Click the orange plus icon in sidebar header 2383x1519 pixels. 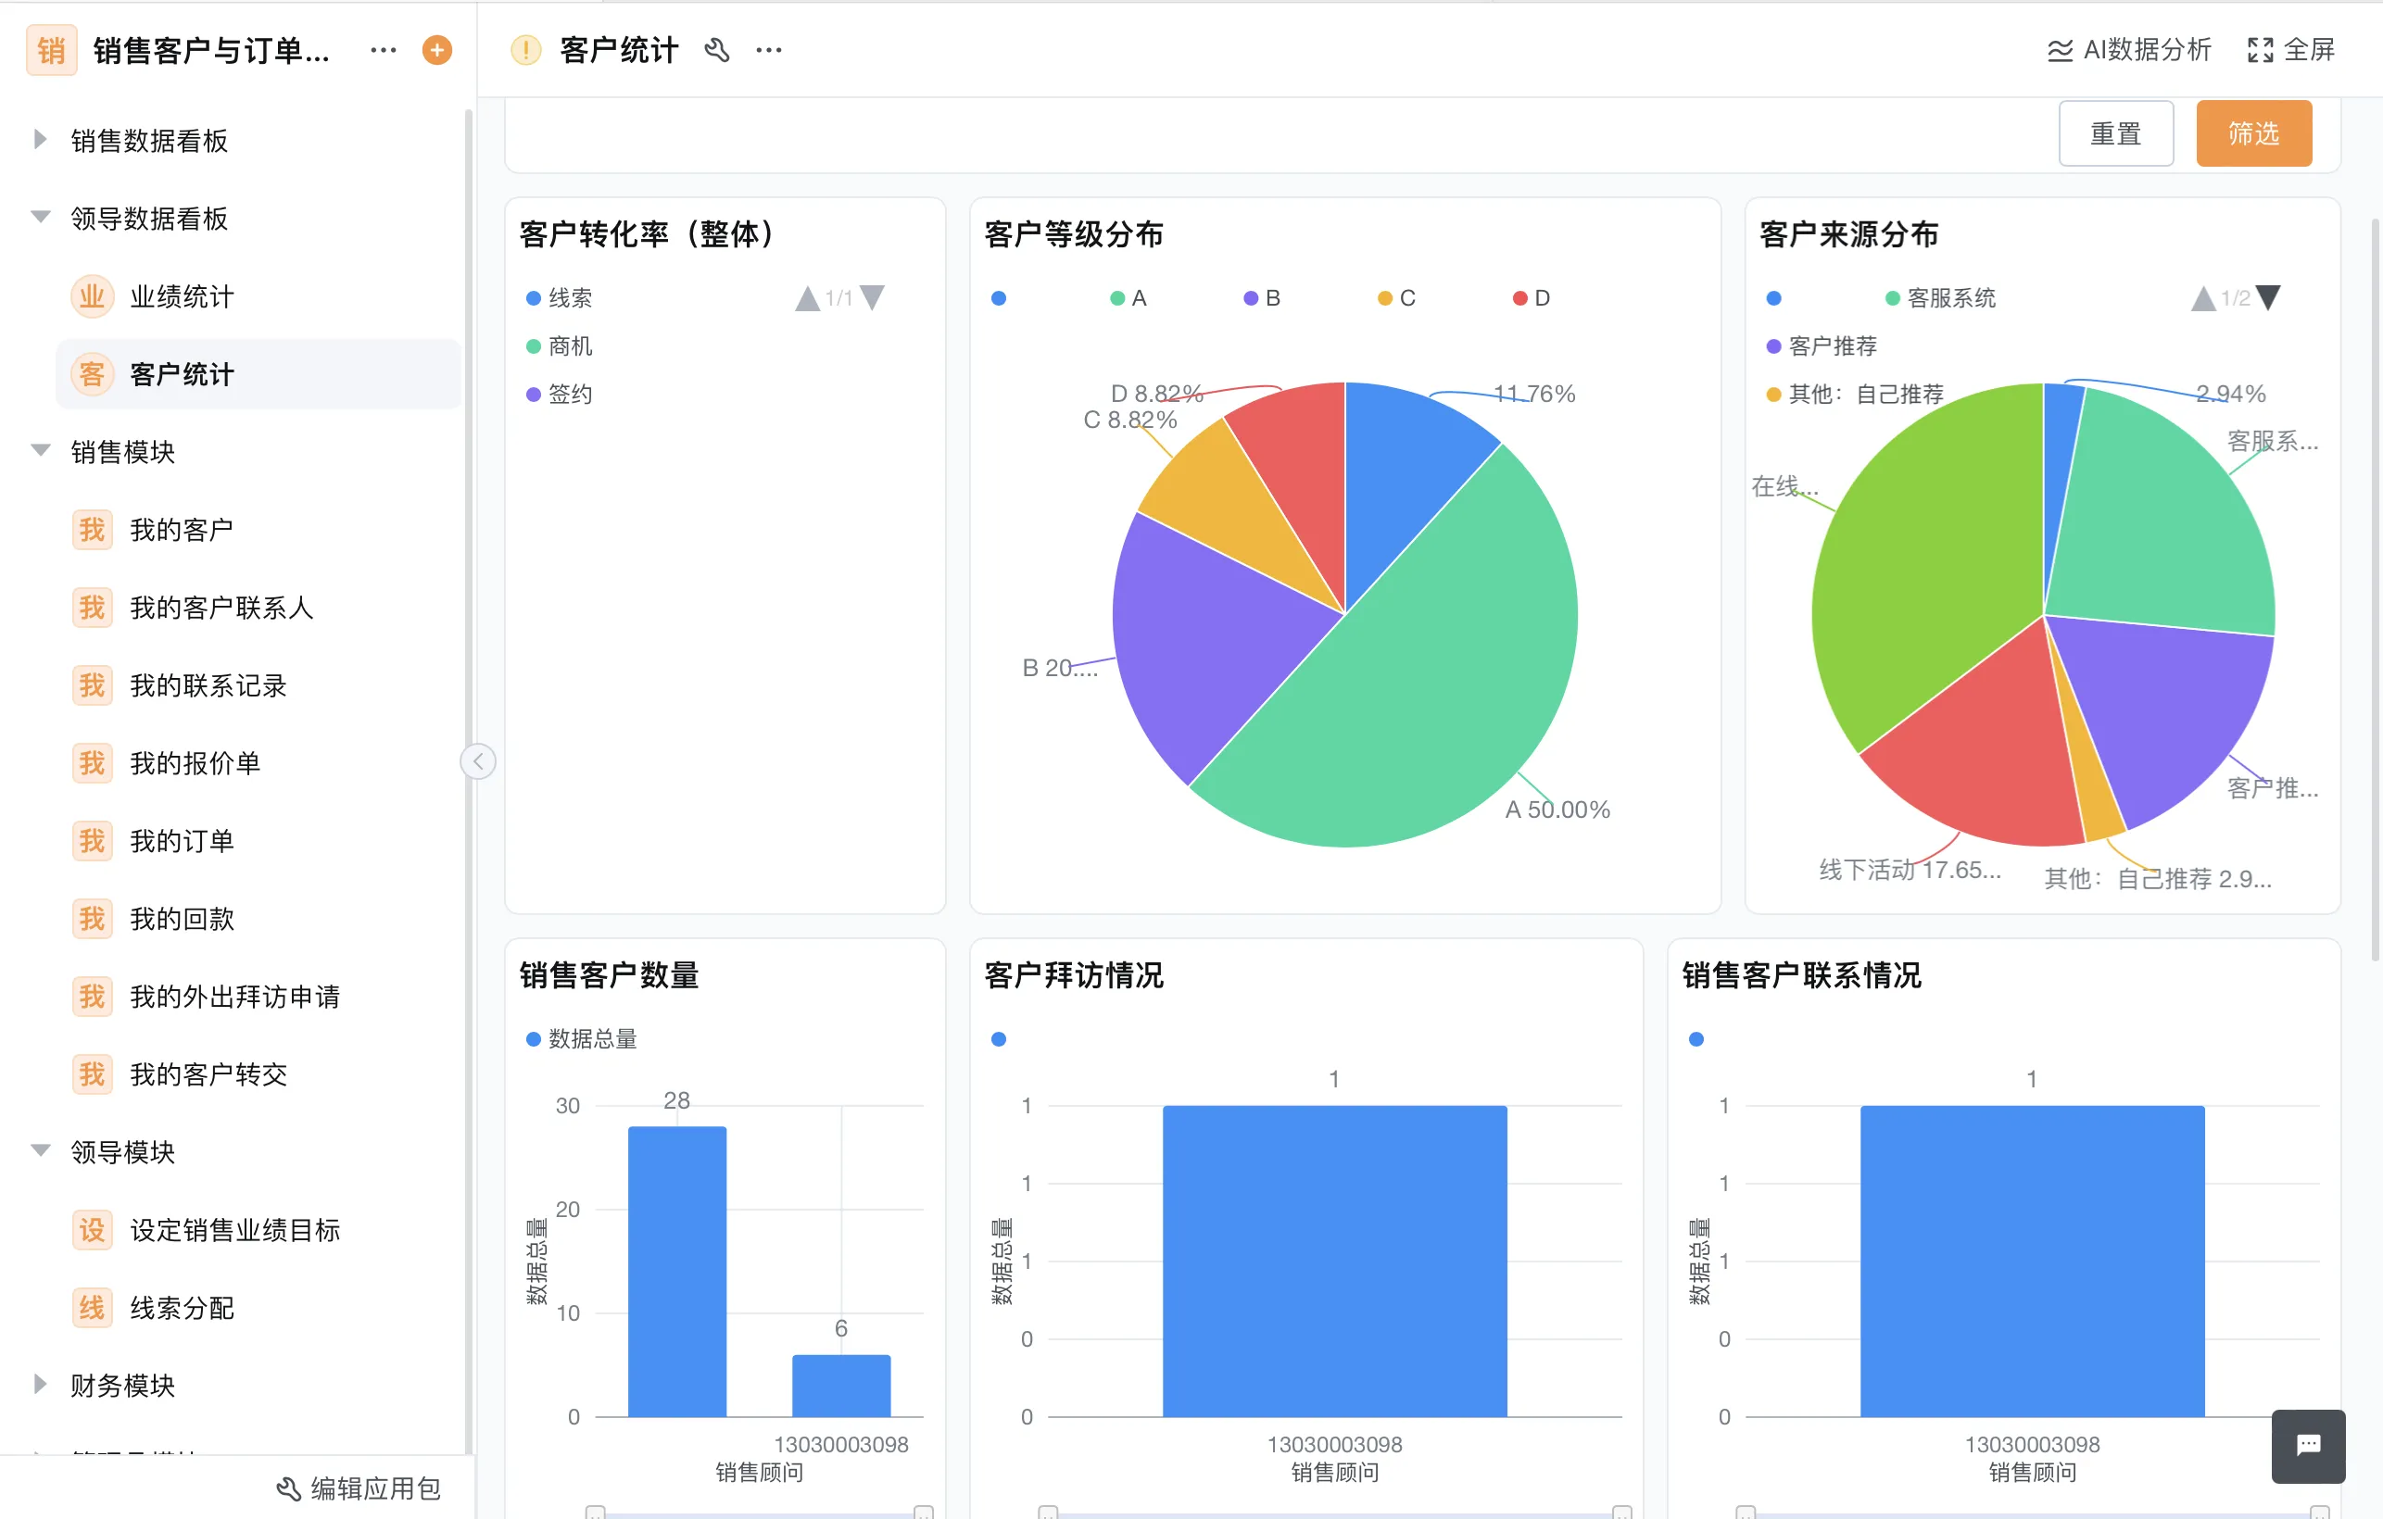pyautogui.click(x=435, y=49)
